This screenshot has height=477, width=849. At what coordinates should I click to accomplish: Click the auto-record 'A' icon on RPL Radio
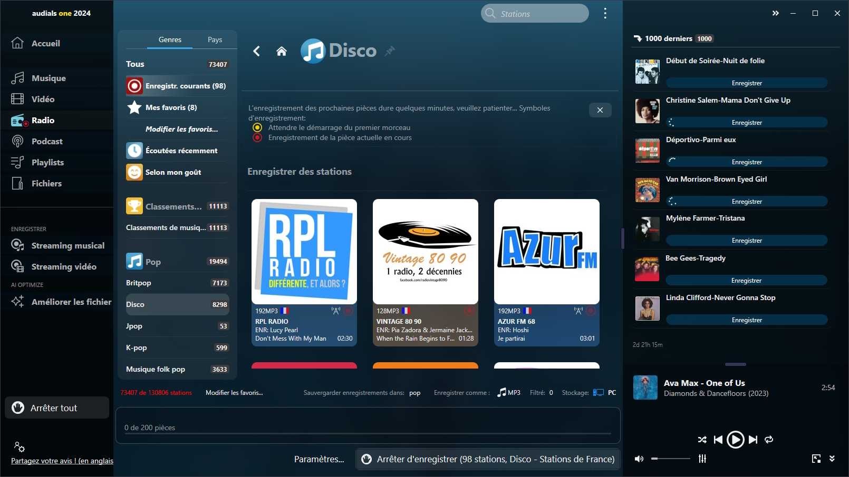click(x=335, y=311)
